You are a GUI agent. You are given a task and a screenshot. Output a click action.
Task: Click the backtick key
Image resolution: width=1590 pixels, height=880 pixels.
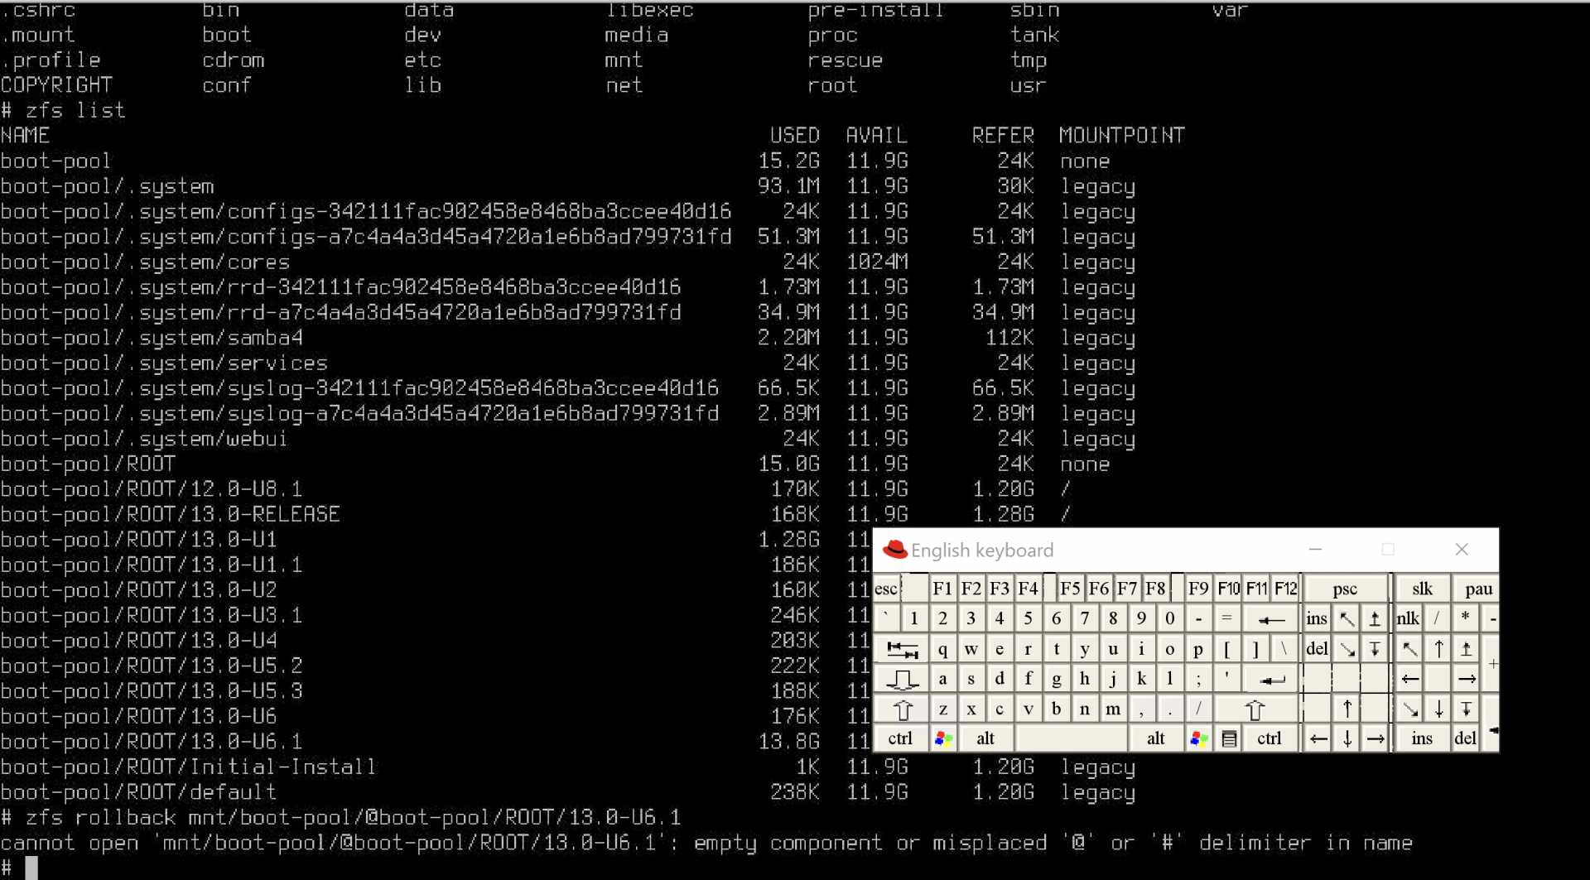[x=887, y=618]
